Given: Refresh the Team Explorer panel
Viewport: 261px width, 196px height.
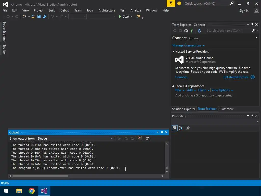Looking at the screenshot, I should tap(199, 31).
